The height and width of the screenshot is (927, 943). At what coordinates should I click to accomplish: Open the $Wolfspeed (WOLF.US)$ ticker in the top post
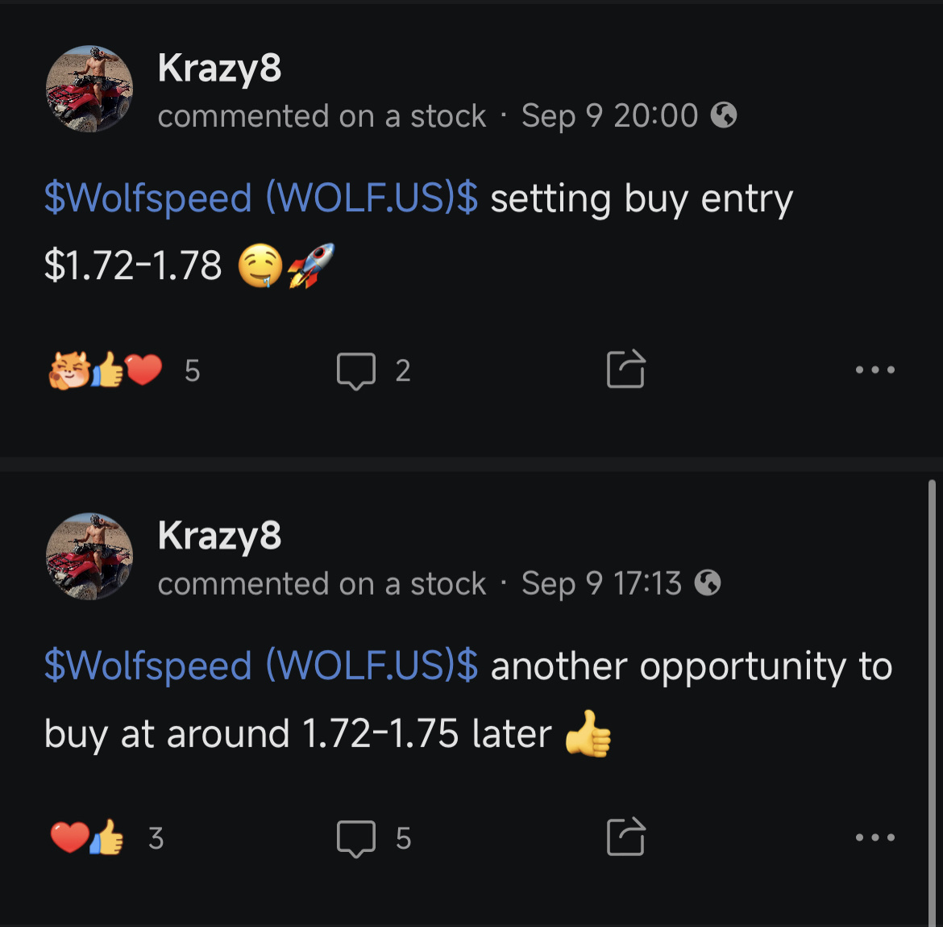(258, 198)
